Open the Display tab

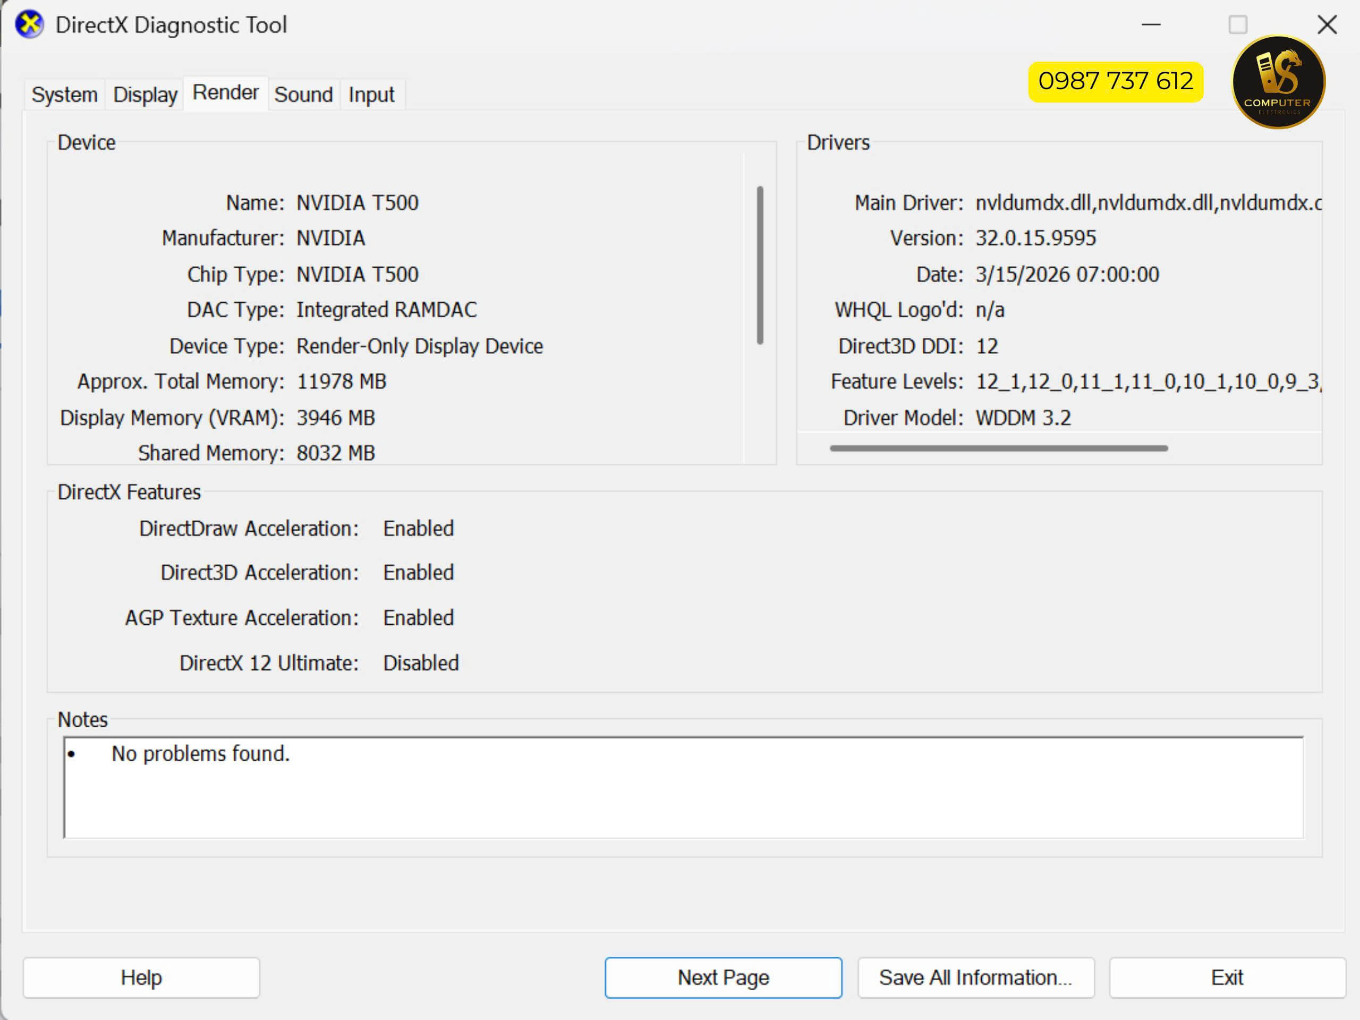(145, 95)
